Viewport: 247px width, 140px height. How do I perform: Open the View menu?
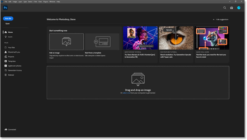pos(40,2)
